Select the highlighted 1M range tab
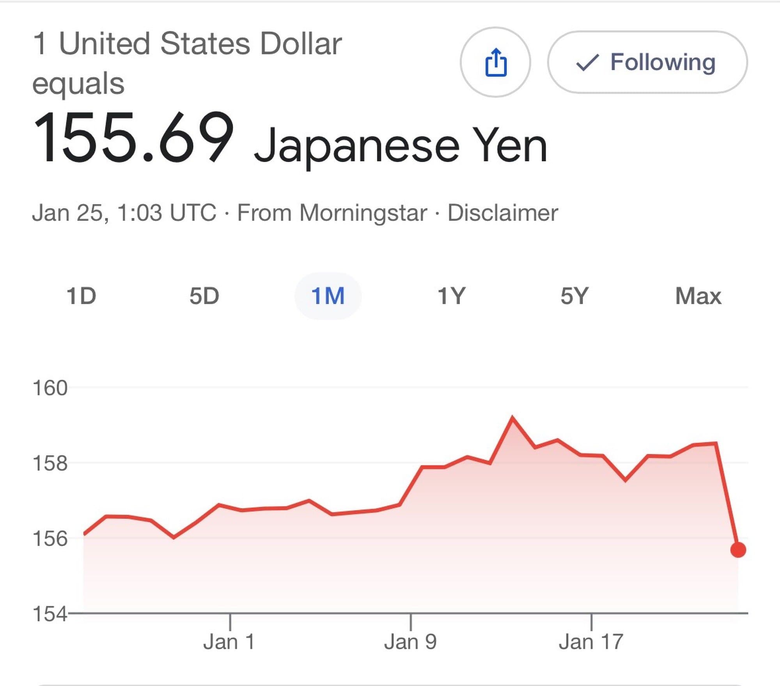 pyautogui.click(x=328, y=296)
